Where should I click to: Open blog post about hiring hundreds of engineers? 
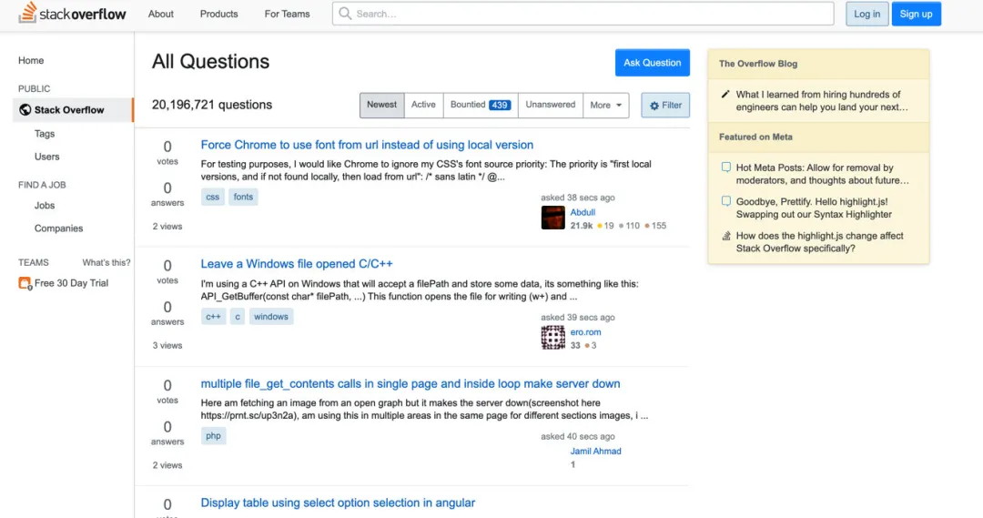tap(821, 100)
